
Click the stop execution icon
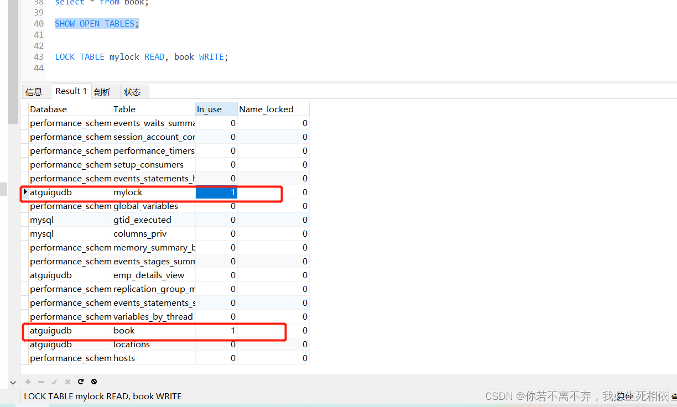tap(94, 382)
